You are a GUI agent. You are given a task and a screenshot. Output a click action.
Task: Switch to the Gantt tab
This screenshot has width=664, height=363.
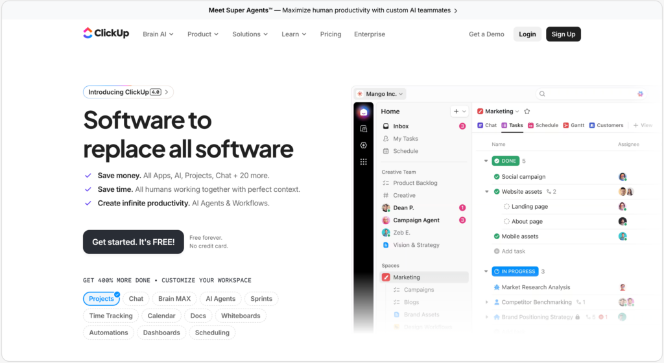573,125
